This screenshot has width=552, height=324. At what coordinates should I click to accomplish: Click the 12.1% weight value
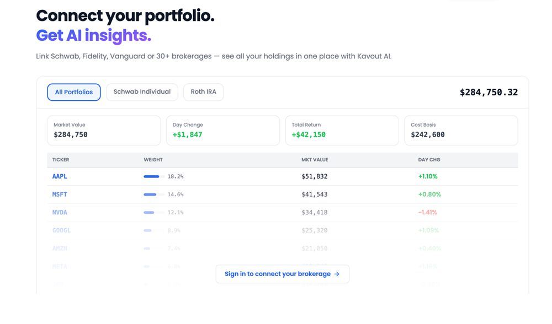click(x=176, y=212)
